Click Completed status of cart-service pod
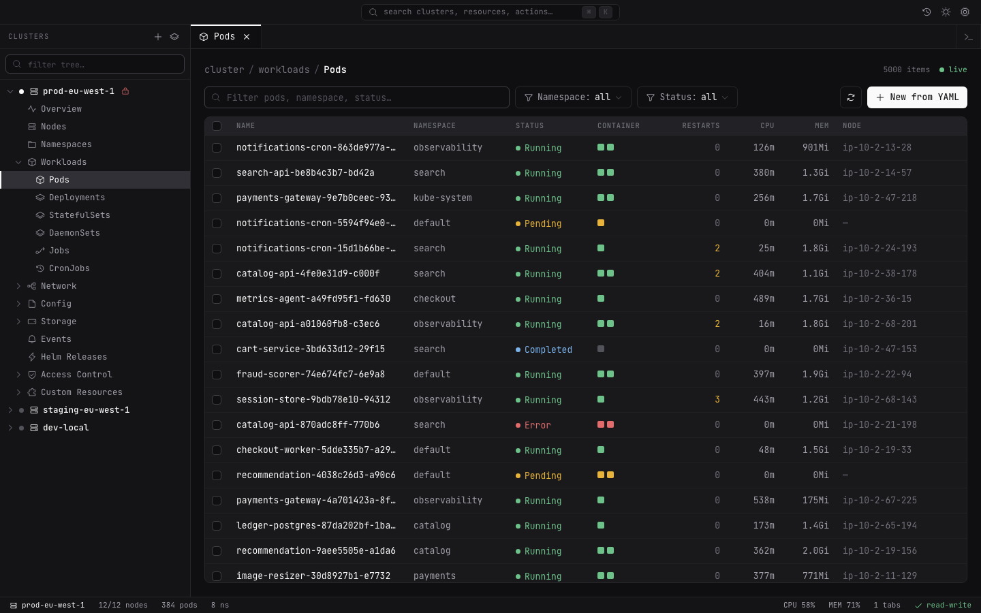Screen dimensions: 981x613 (544, 349)
